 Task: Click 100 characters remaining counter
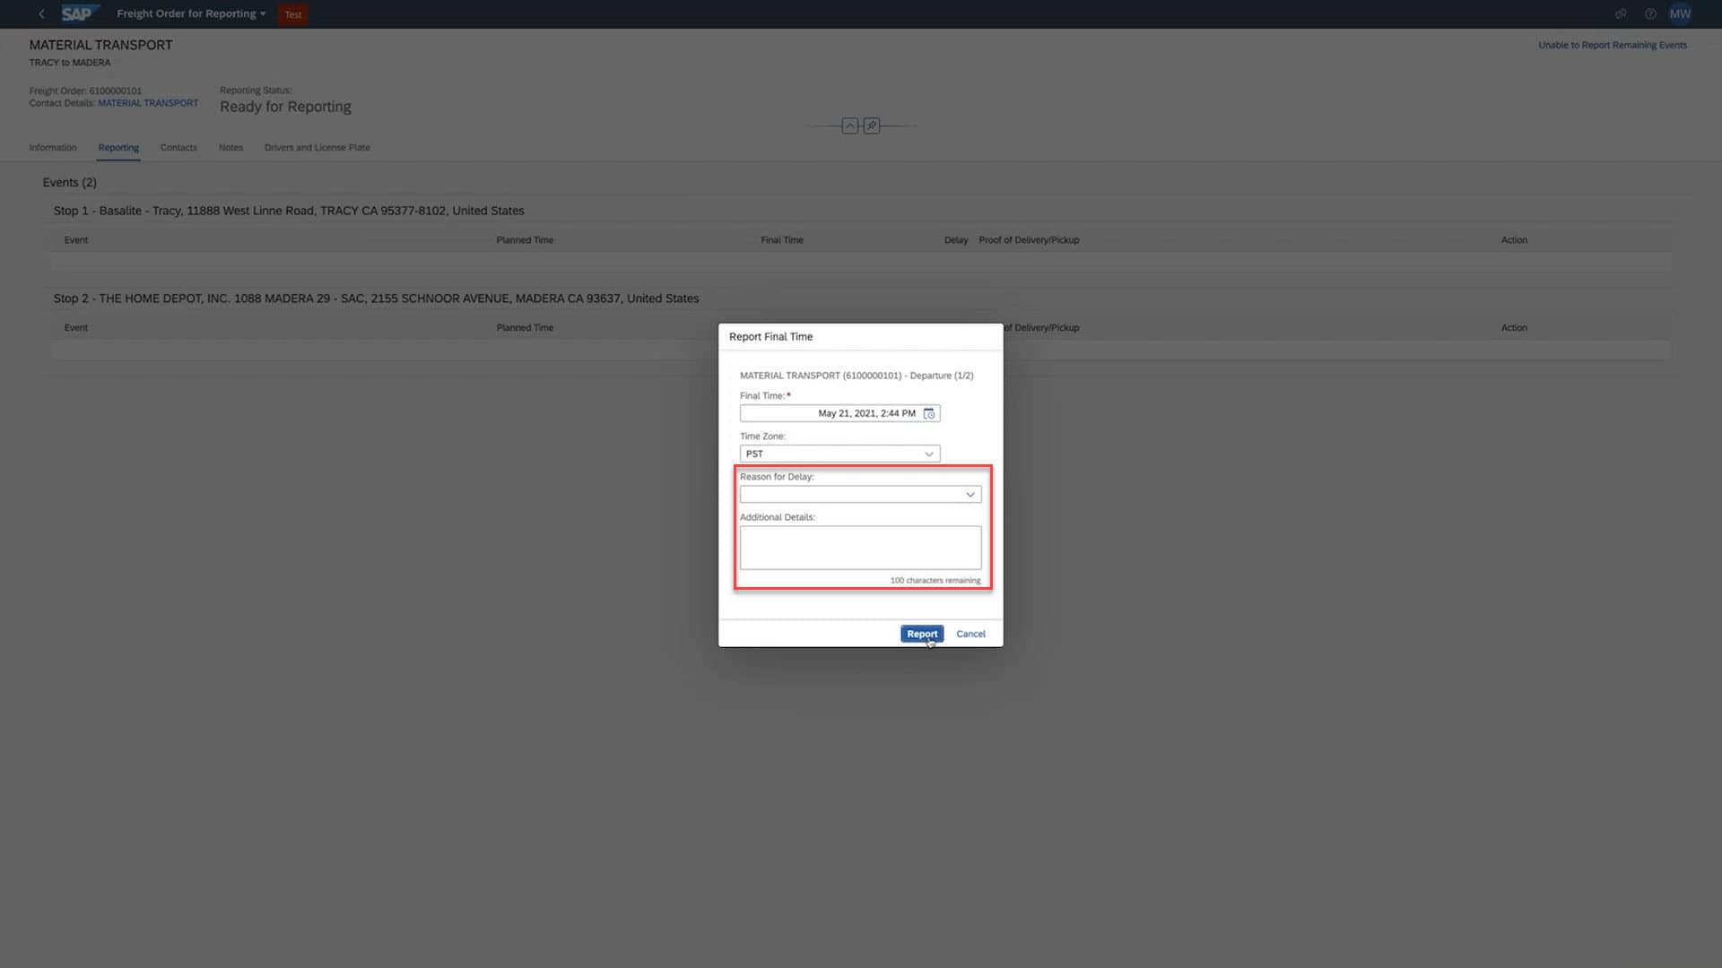(x=935, y=581)
